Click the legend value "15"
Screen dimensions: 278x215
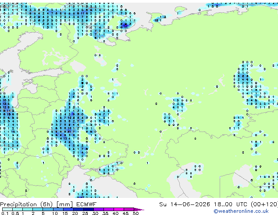click(65, 213)
